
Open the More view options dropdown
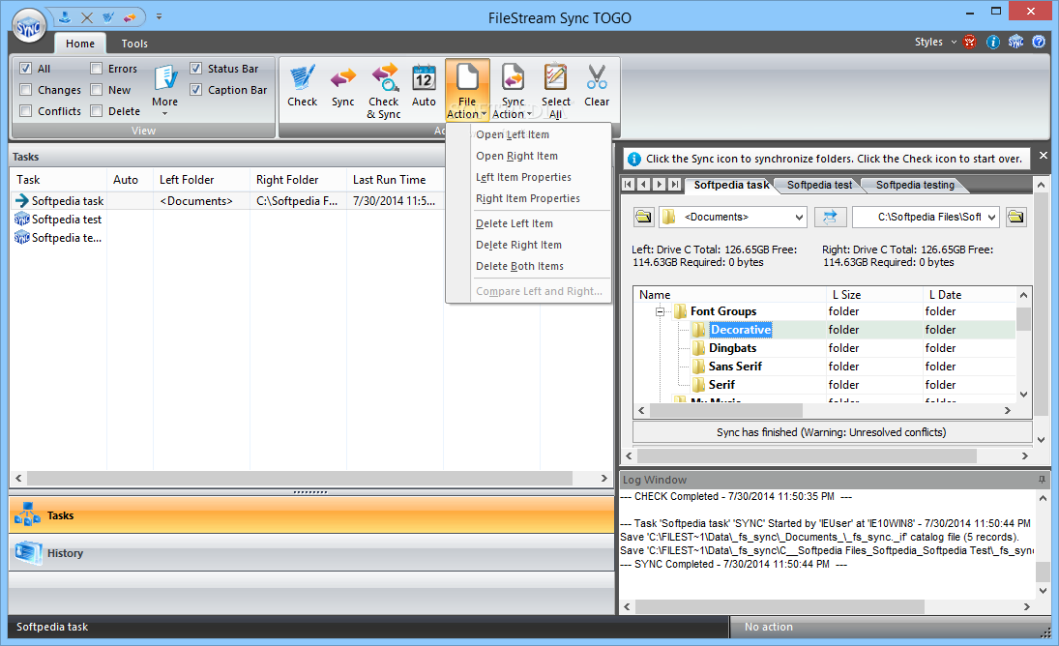point(164,89)
